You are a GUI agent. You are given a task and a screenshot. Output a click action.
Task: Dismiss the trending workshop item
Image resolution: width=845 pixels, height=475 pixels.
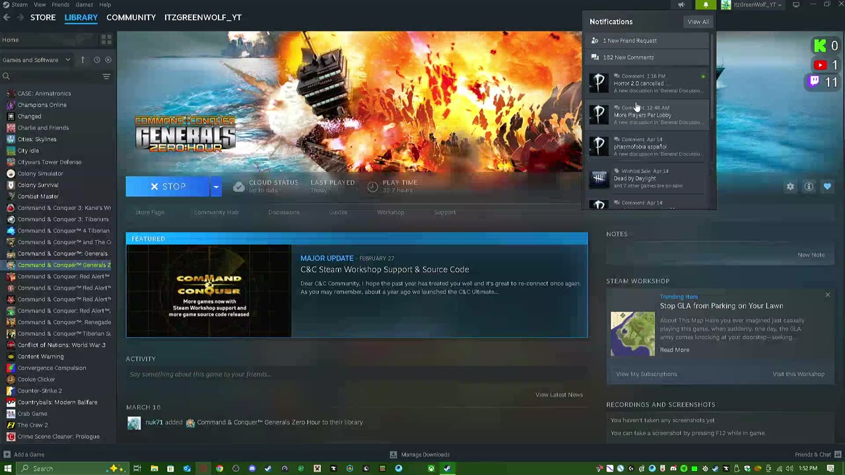[x=827, y=294]
